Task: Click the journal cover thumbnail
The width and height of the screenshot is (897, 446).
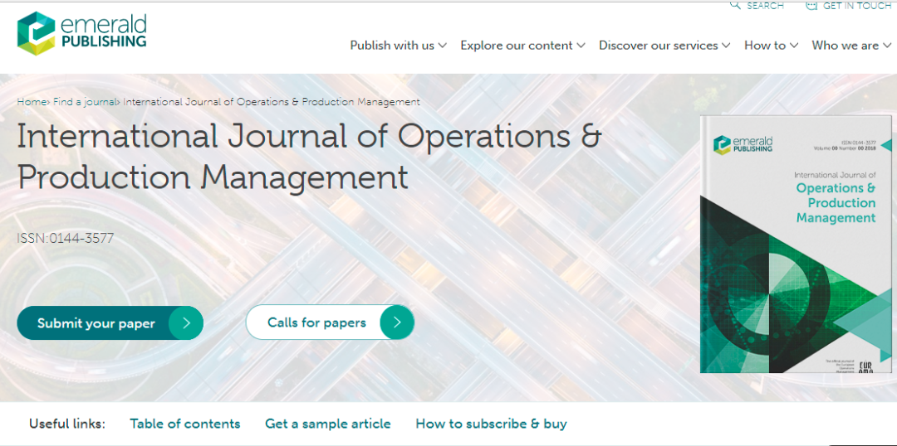Action: [795, 245]
